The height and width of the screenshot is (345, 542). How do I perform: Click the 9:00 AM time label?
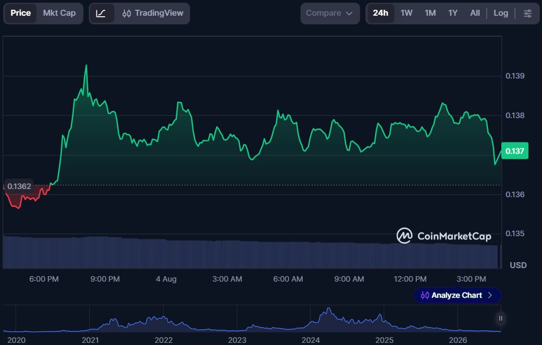click(349, 279)
